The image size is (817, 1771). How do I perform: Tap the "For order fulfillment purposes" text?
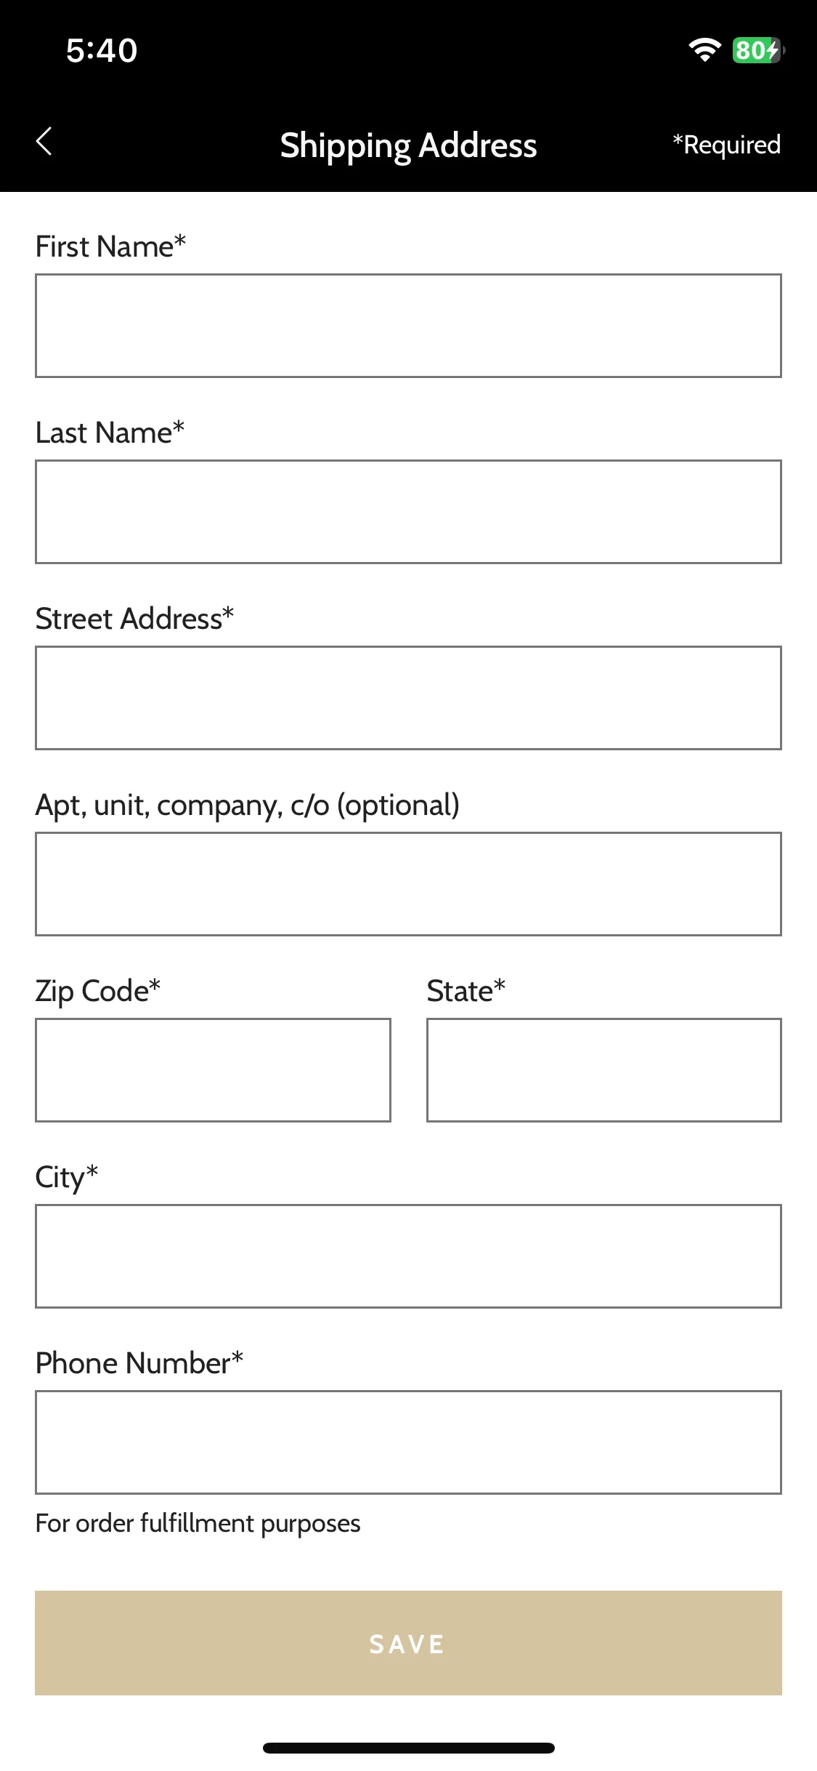coord(198,1523)
